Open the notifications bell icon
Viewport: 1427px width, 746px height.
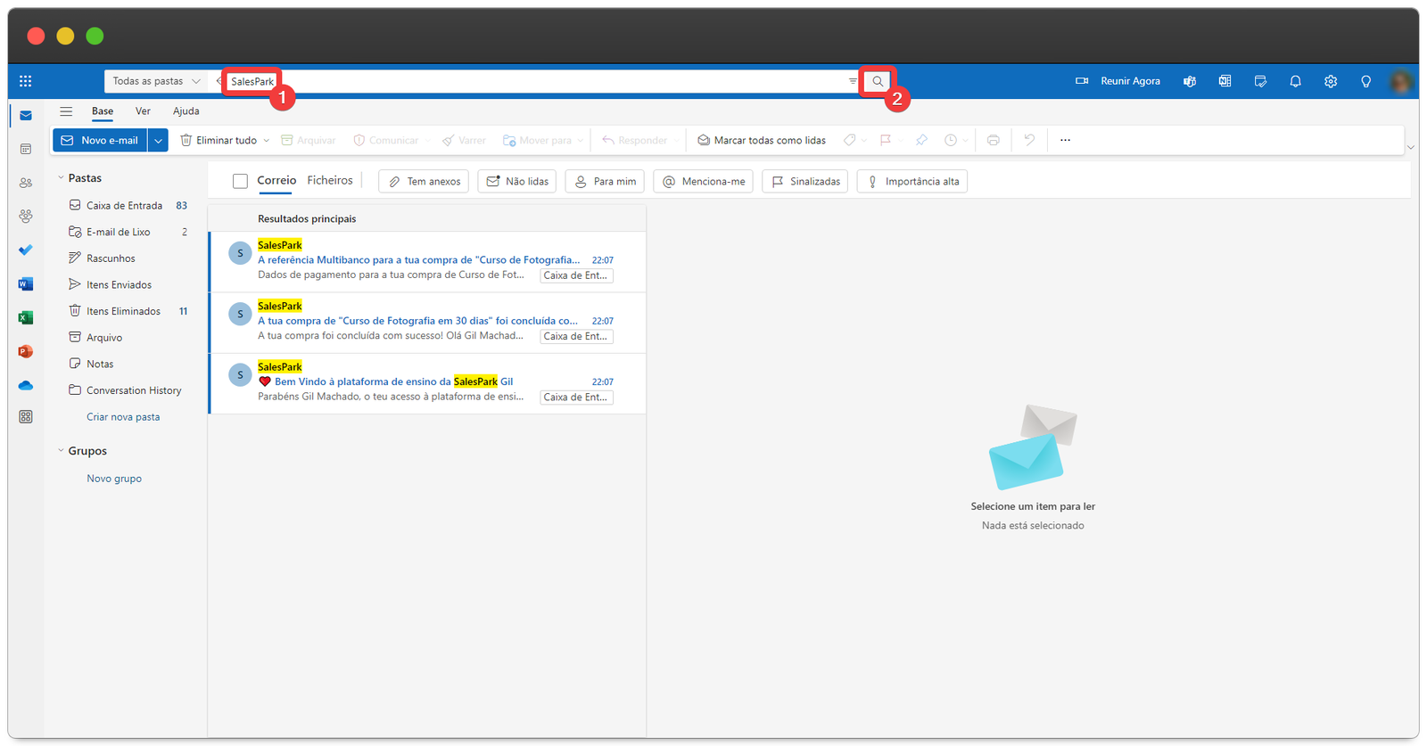[x=1295, y=81]
